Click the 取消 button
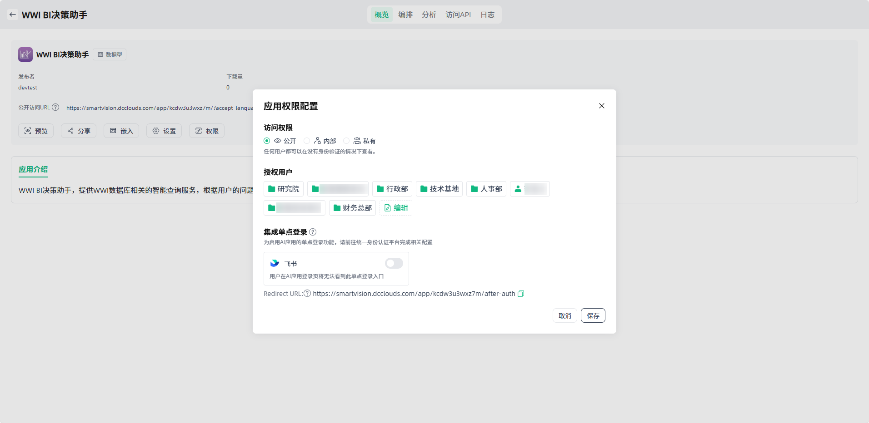Viewport: 869px width, 423px height. click(564, 315)
